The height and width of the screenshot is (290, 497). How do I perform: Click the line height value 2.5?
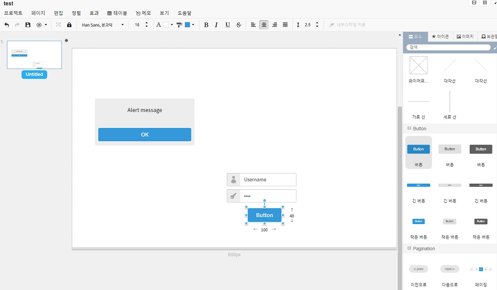(308, 25)
